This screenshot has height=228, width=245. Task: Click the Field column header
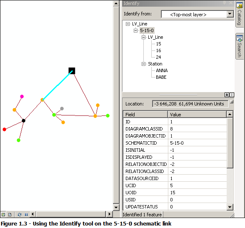(145, 115)
